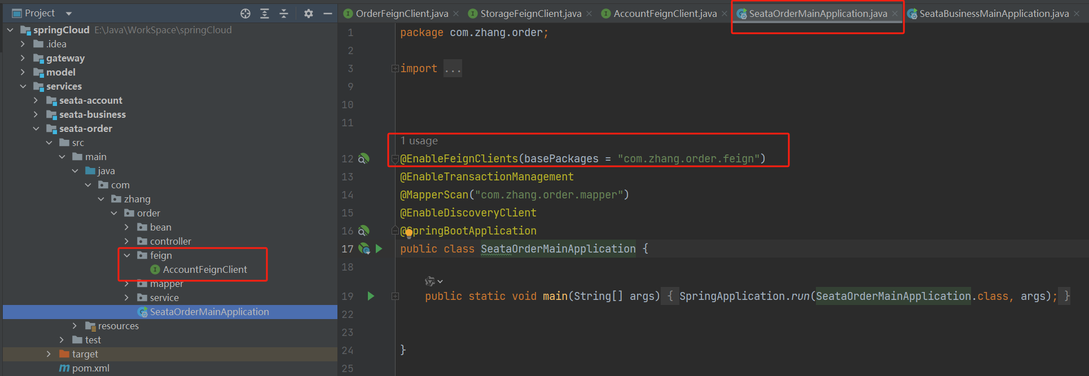Viewport: 1089px width, 376px height.
Task: Switch to AccountFeignClient.java tab
Action: point(665,14)
